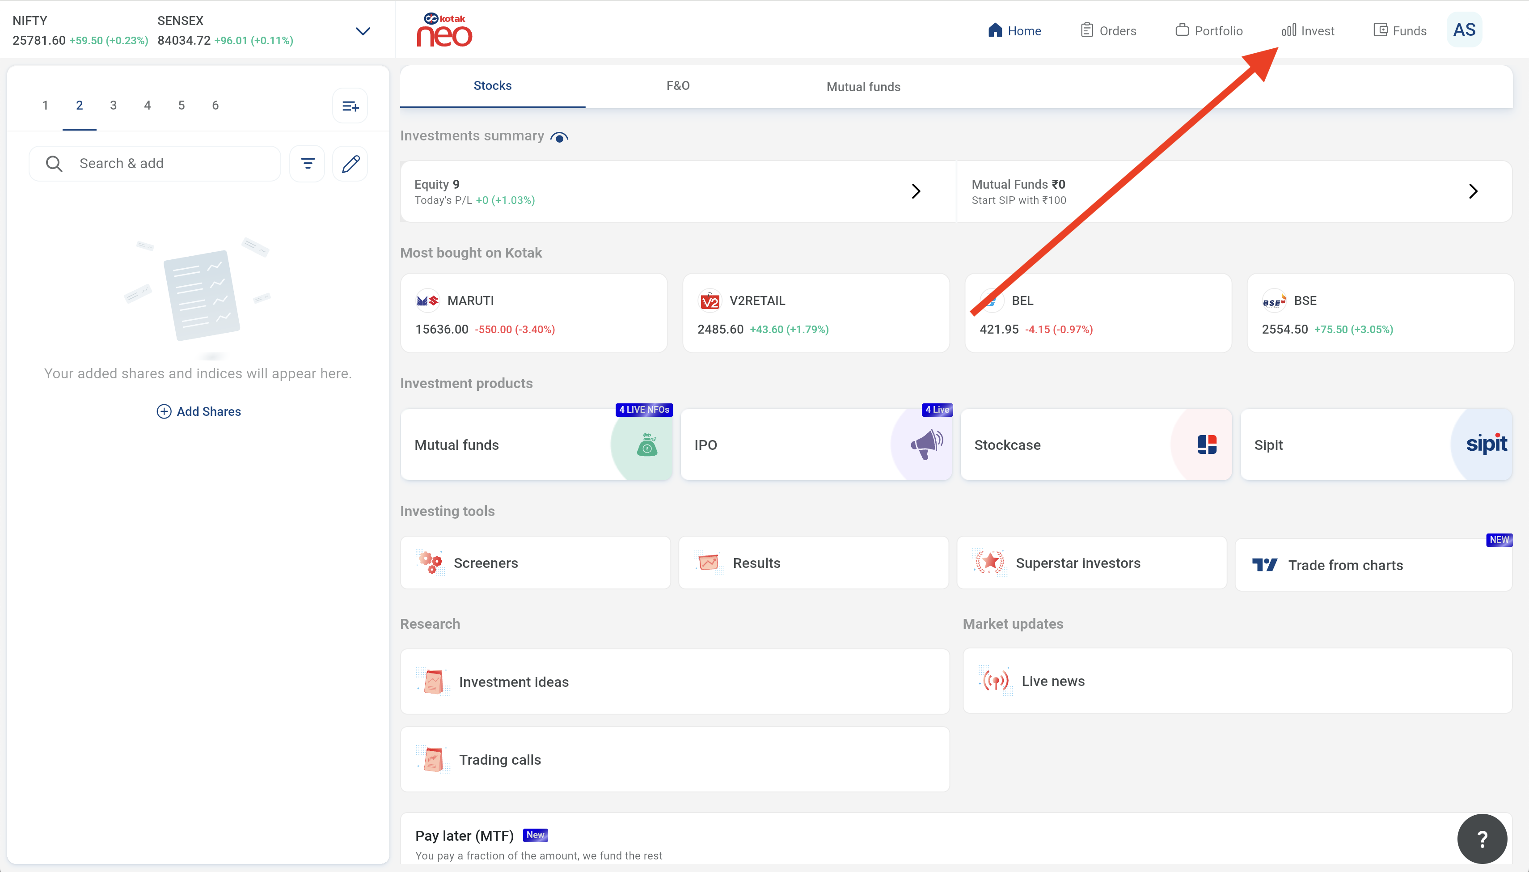
Task: Open the Results chart icon
Action: [709, 563]
